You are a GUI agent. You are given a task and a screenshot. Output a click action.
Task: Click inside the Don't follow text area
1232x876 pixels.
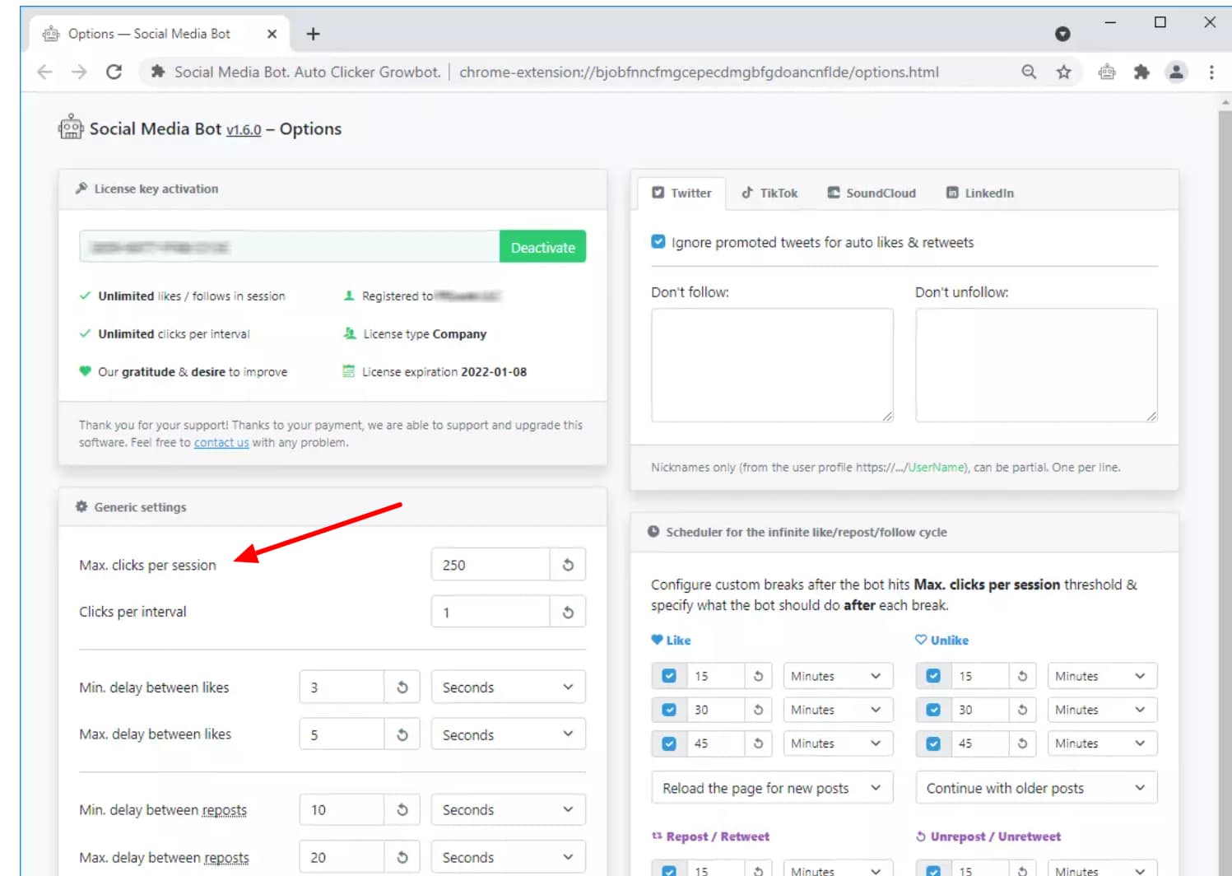(x=771, y=365)
